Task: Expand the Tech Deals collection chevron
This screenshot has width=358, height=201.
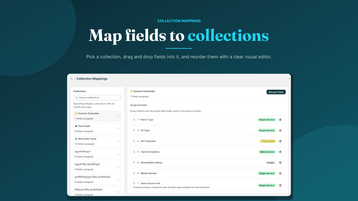Action: 118,129
